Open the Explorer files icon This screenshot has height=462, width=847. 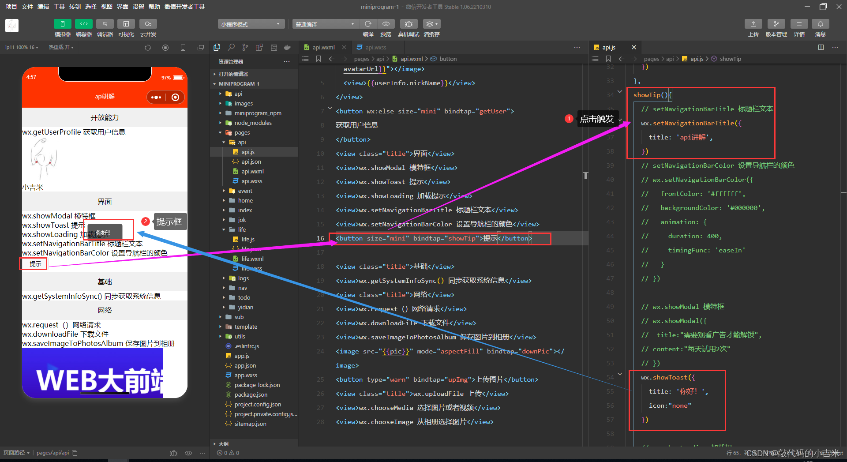pyautogui.click(x=217, y=47)
